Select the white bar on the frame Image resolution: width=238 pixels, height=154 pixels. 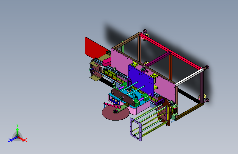189,77
